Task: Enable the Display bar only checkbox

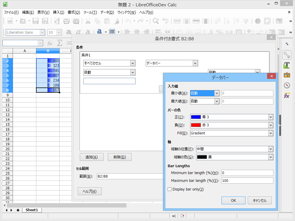Action: (170, 189)
